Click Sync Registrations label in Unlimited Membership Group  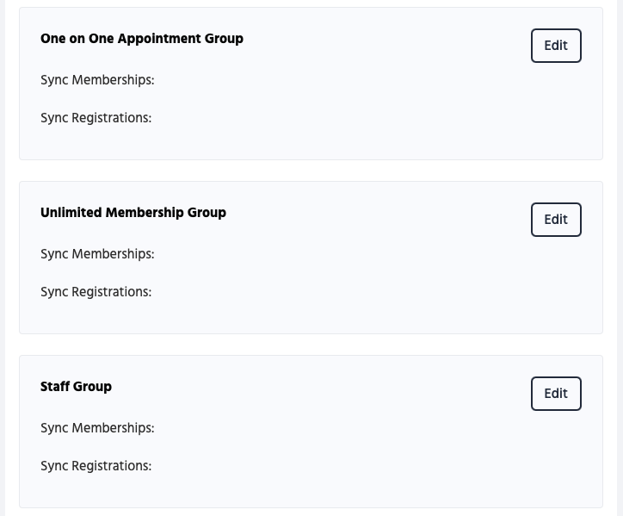pos(96,292)
